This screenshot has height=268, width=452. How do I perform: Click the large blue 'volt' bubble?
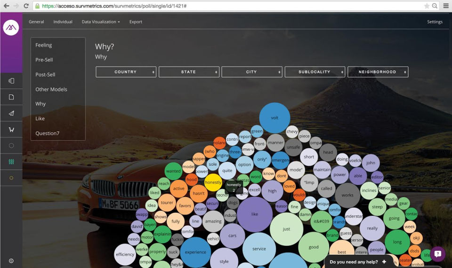(x=274, y=118)
